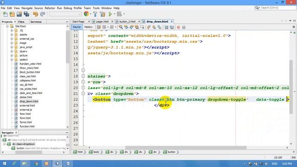Open the Refactor menu

click(x=50, y=8)
